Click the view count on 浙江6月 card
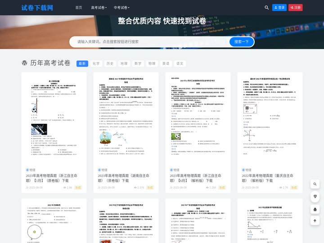This screenshot has height=243, width=324. pyautogui.click(x=211, y=188)
